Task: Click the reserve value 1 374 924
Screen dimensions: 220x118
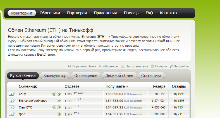Action: tap(159, 101)
